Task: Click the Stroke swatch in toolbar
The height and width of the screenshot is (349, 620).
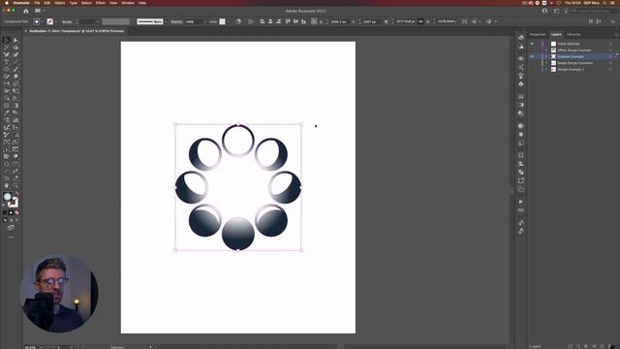Action: click(13, 203)
